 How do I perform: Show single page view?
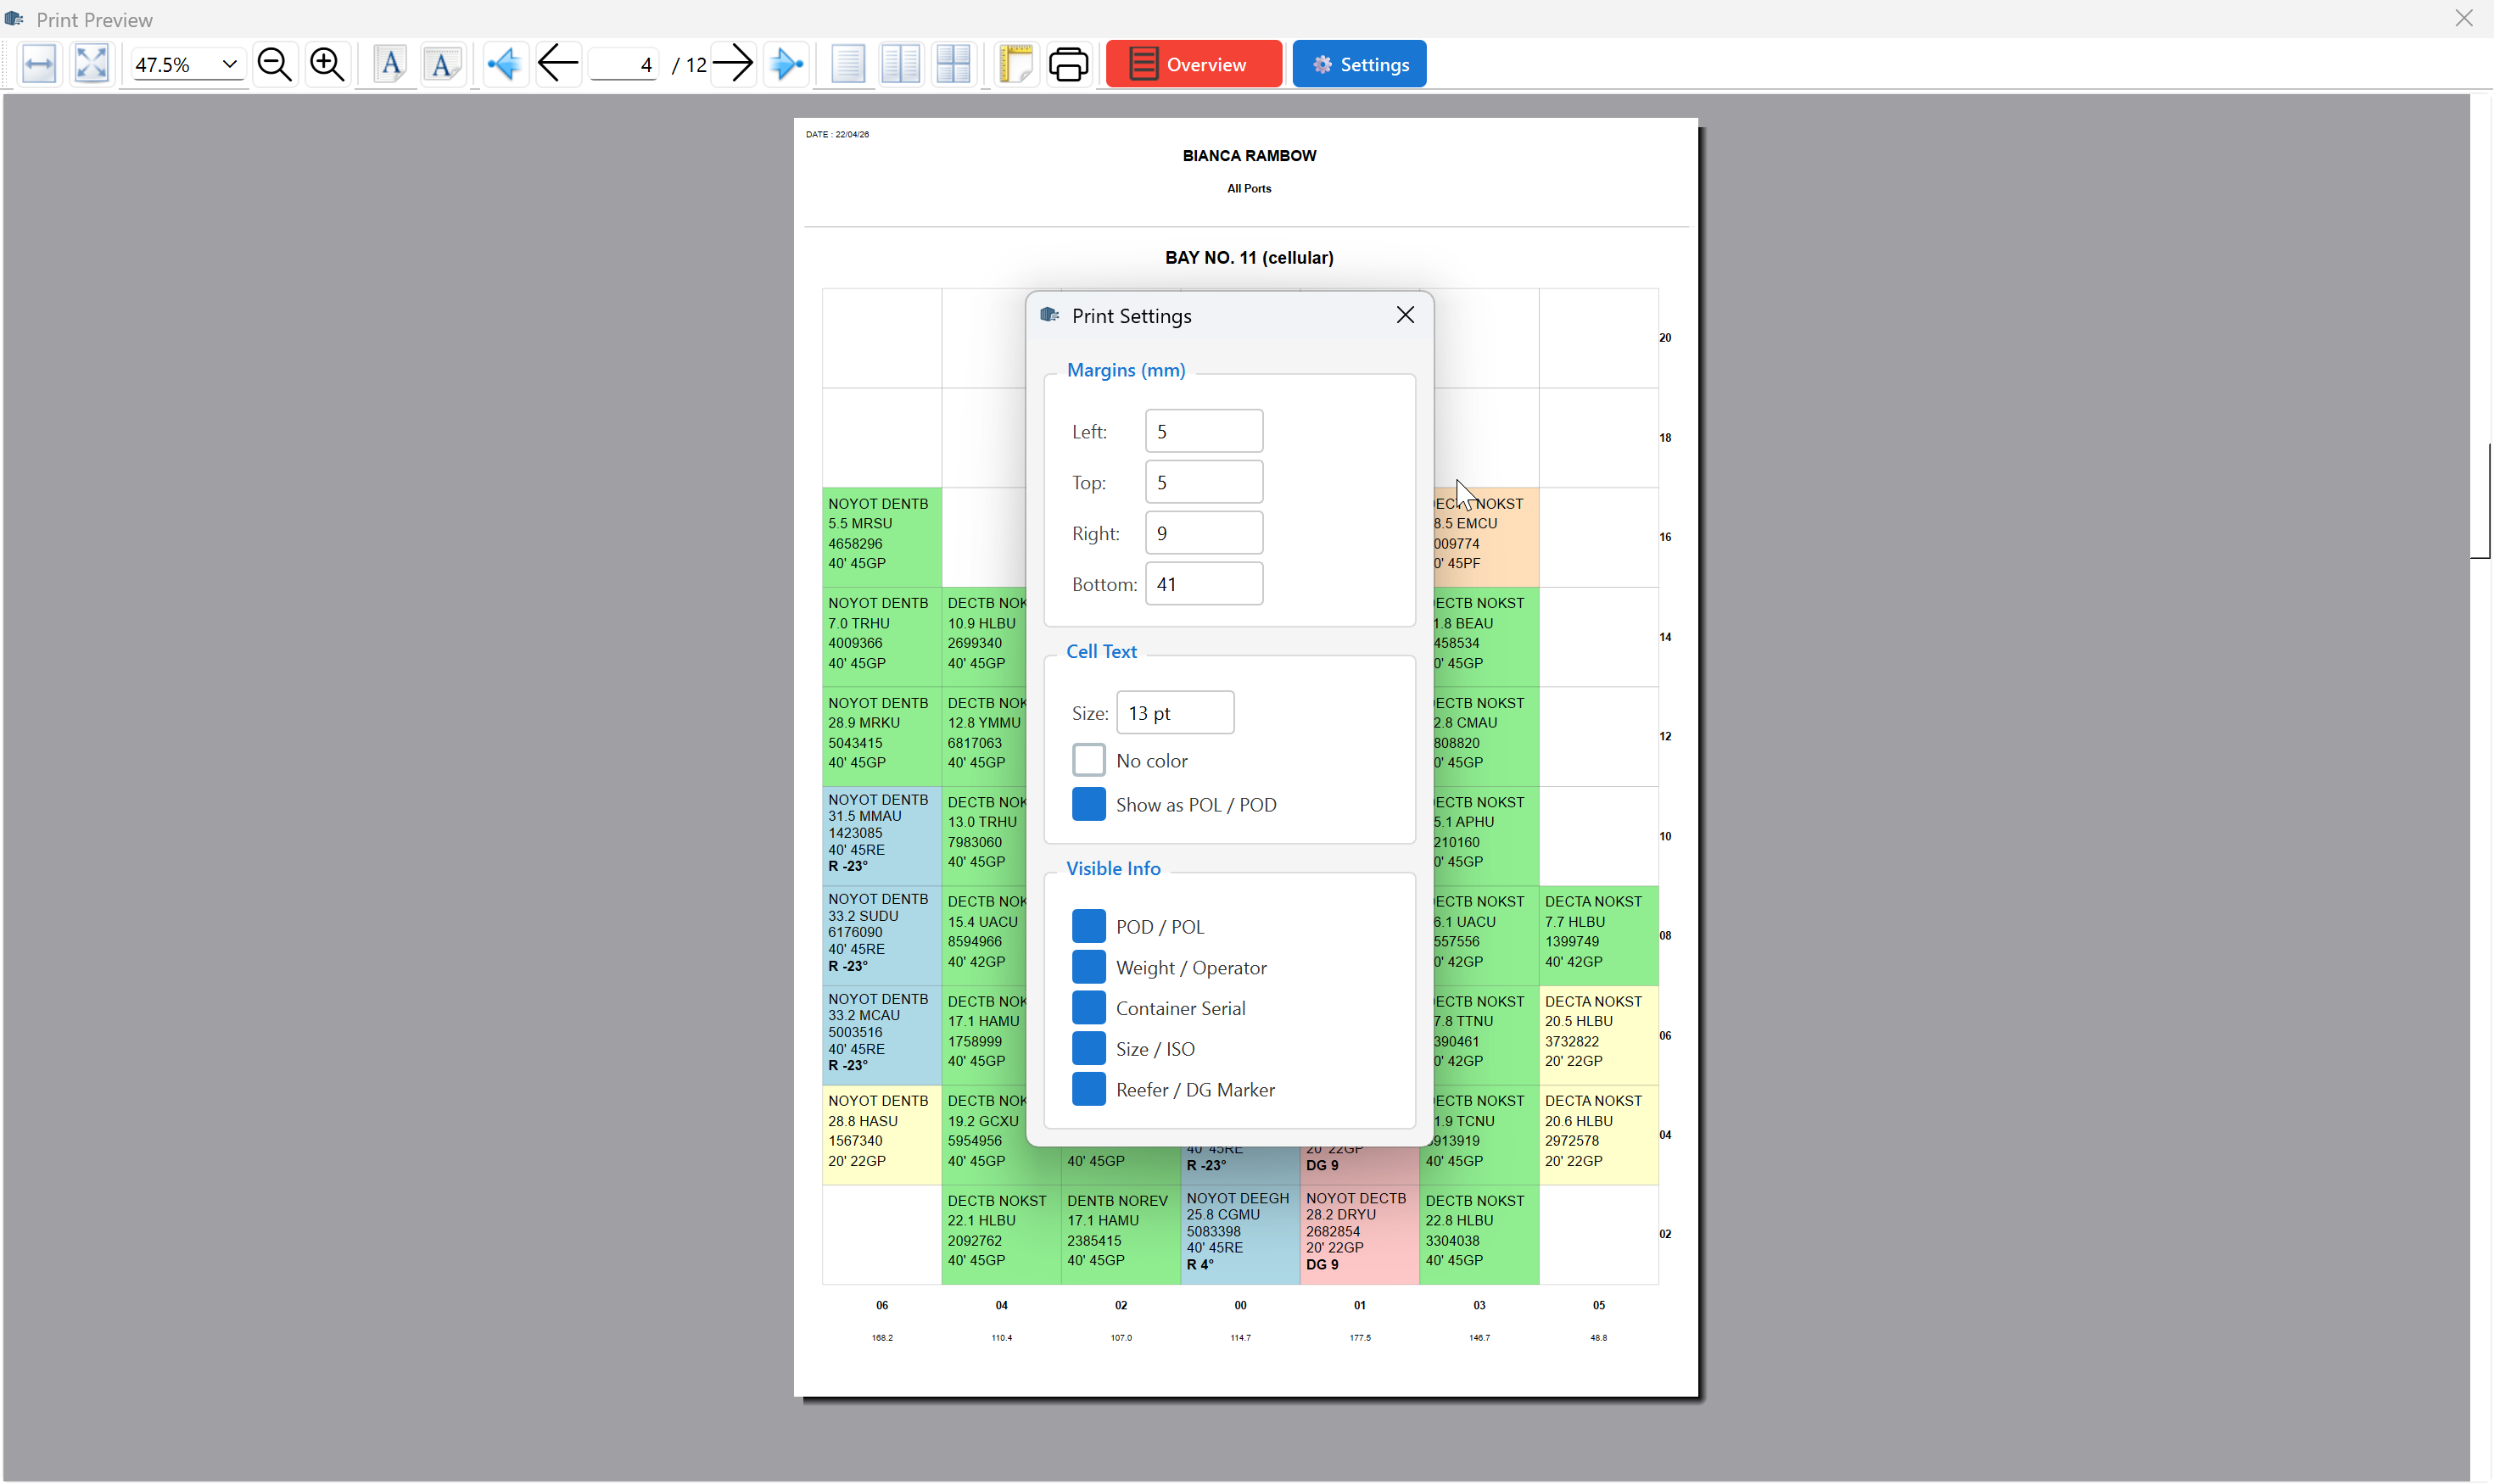point(848,65)
